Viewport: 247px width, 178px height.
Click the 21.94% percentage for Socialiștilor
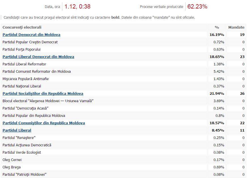pos(217,93)
